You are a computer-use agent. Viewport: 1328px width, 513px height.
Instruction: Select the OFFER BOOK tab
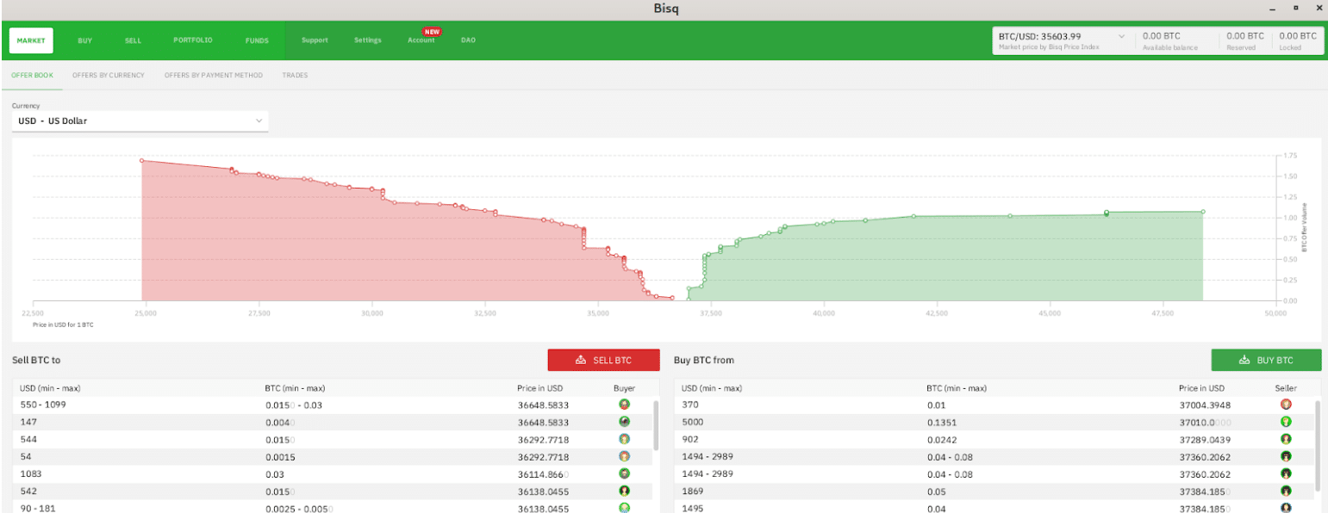point(32,76)
